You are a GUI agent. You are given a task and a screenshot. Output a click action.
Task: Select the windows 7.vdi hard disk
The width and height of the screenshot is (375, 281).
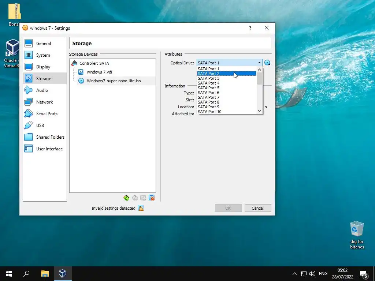click(x=99, y=72)
